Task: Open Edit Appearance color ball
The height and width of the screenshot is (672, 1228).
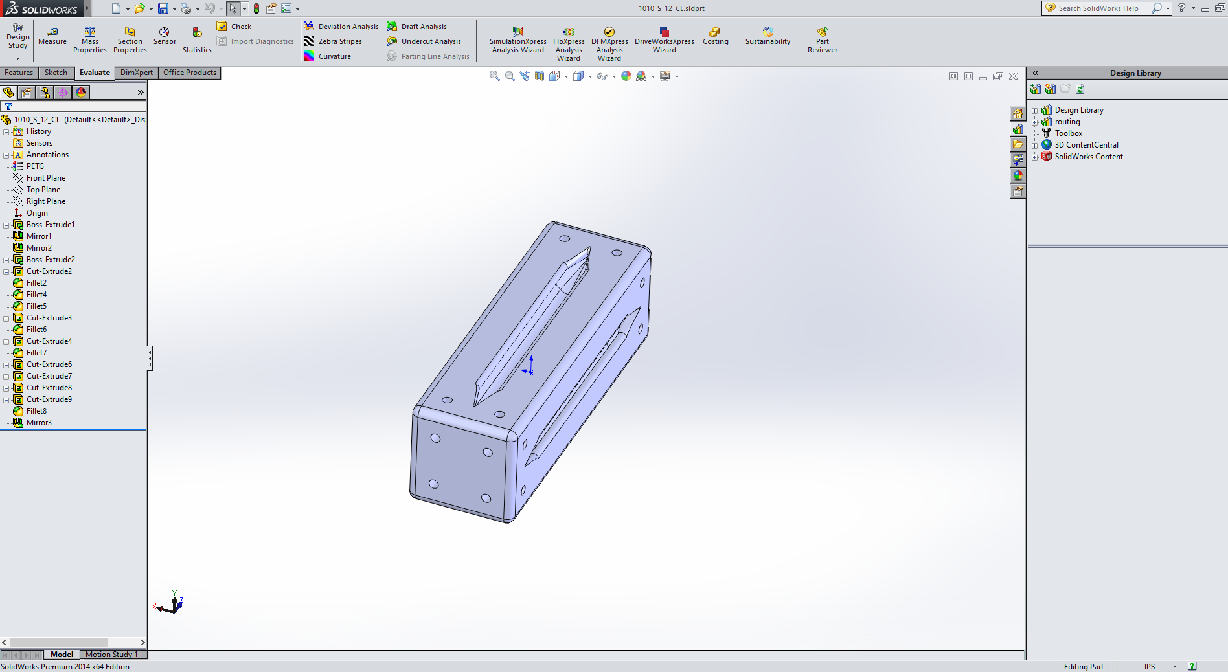Action: click(626, 76)
